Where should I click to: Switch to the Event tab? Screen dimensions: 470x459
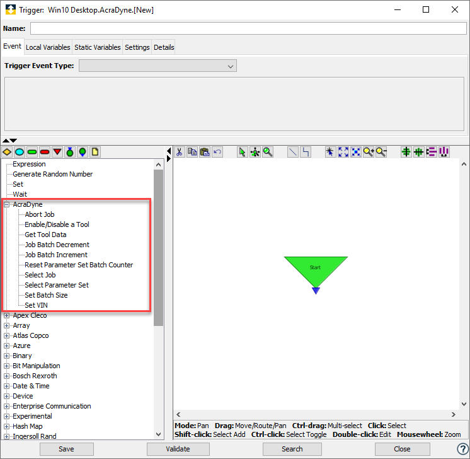[13, 47]
